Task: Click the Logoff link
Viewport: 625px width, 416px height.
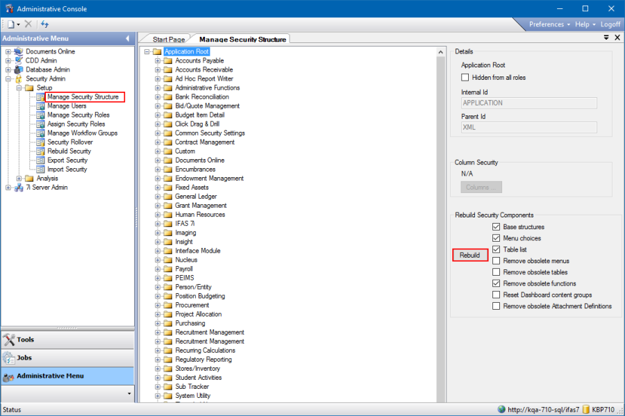Action: pos(610,24)
